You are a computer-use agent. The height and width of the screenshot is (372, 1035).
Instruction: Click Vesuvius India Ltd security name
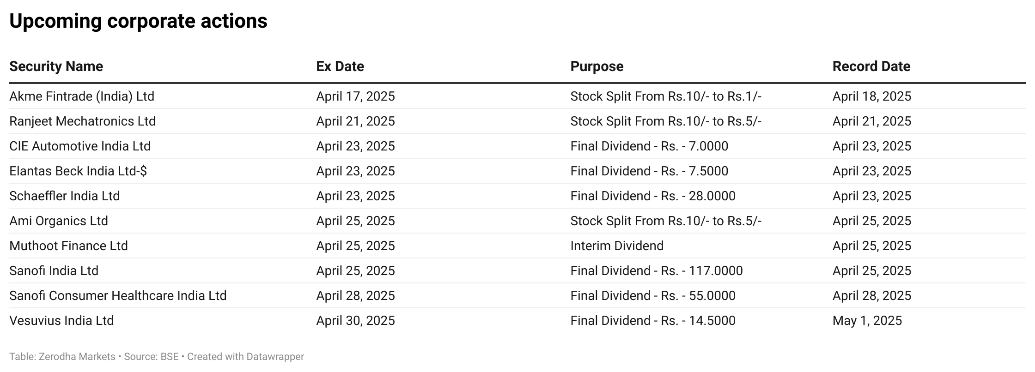pos(61,321)
